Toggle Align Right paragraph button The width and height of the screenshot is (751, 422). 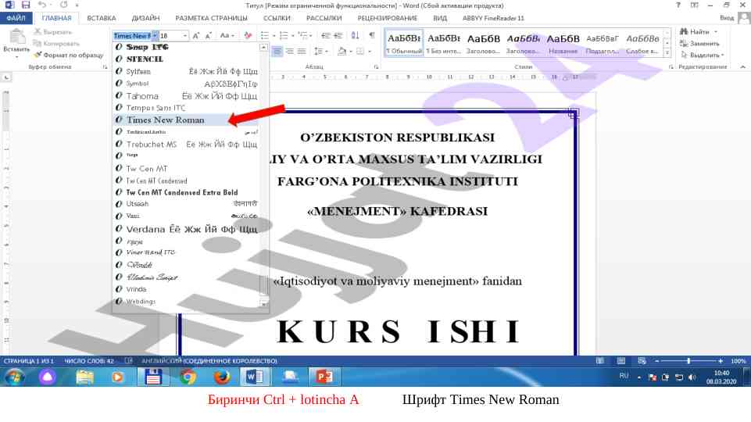click(x=289, y=52)
